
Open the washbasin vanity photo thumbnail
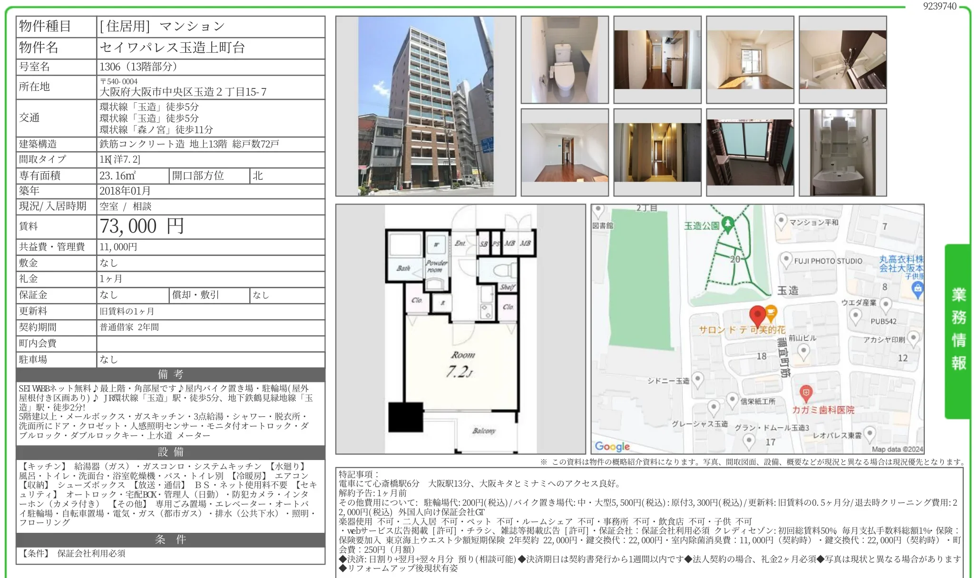(842, 152)
